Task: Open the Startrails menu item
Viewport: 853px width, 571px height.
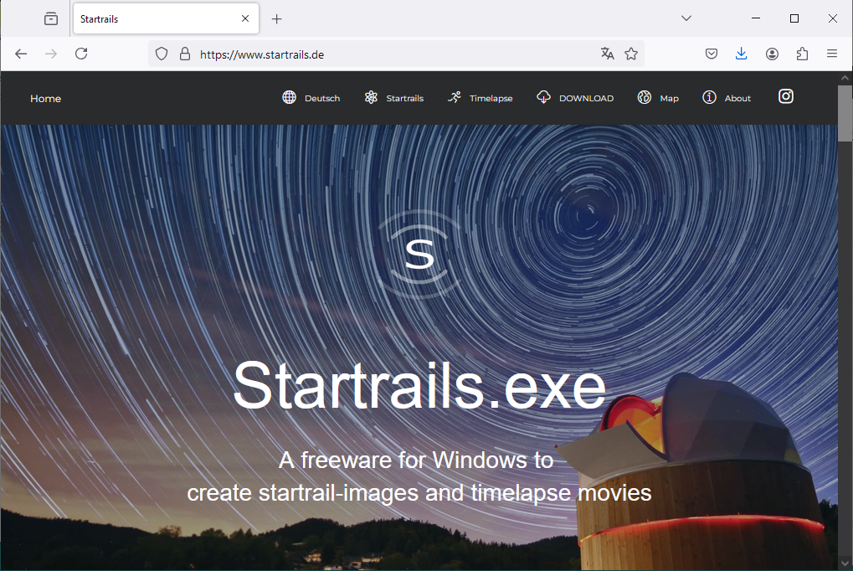Action: point(405,99)
